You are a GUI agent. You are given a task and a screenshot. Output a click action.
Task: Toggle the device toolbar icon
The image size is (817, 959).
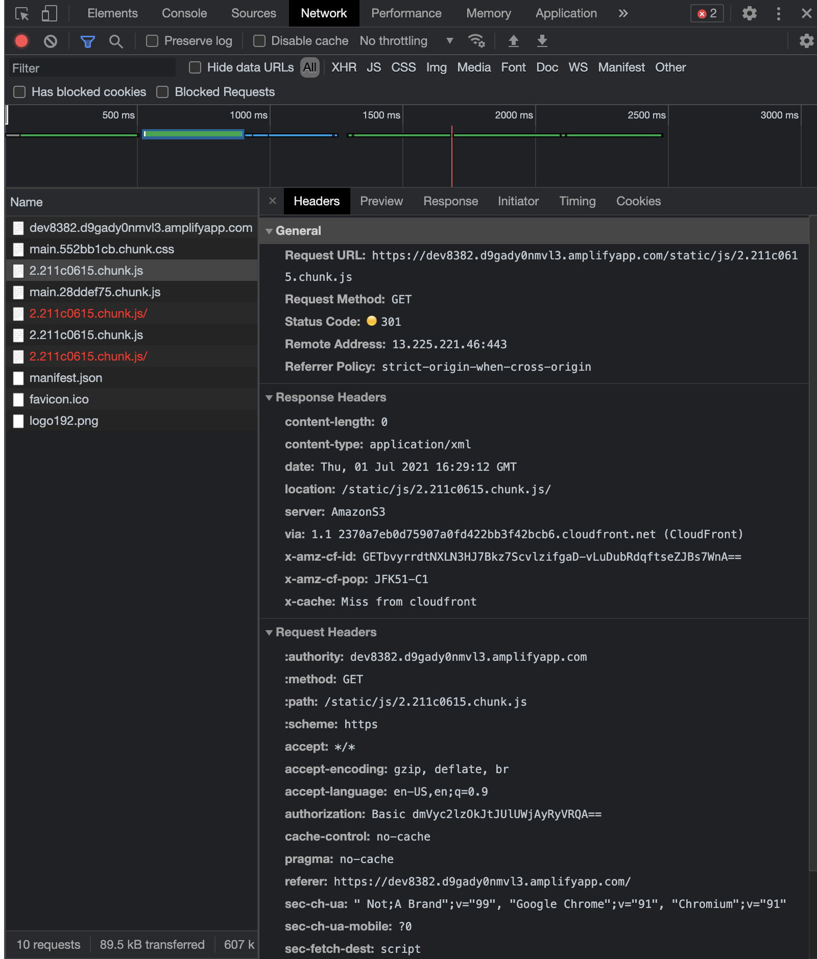point(49,13)
